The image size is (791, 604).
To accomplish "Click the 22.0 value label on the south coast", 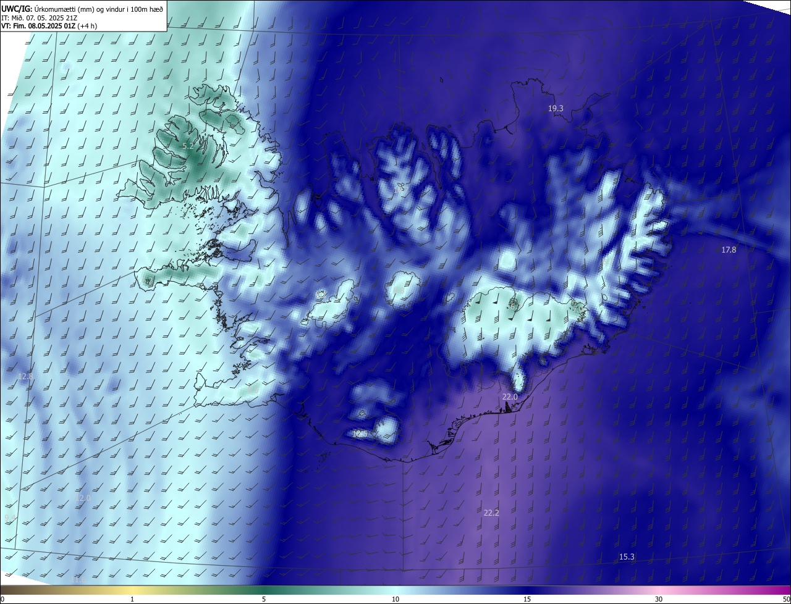I will tap(509, 396).
